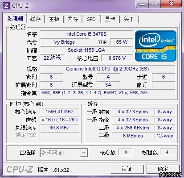Minimize the CPU-Z window

click(x=143, y=4)
